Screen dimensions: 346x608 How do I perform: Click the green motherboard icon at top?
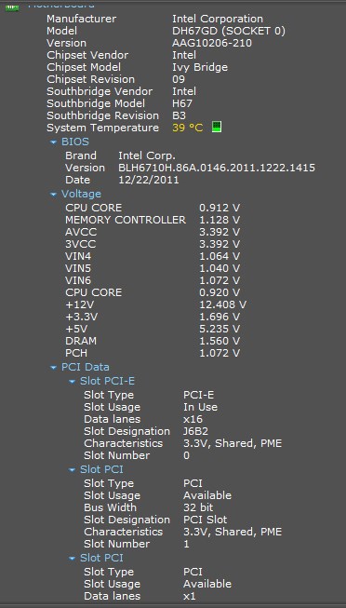tap(11, 7)
